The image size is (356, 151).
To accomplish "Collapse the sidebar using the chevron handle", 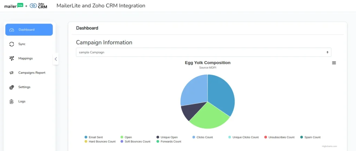I will 56,59.
